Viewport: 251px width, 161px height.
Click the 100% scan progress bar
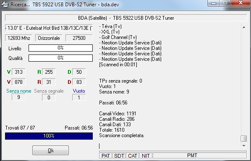click(49, 136)
